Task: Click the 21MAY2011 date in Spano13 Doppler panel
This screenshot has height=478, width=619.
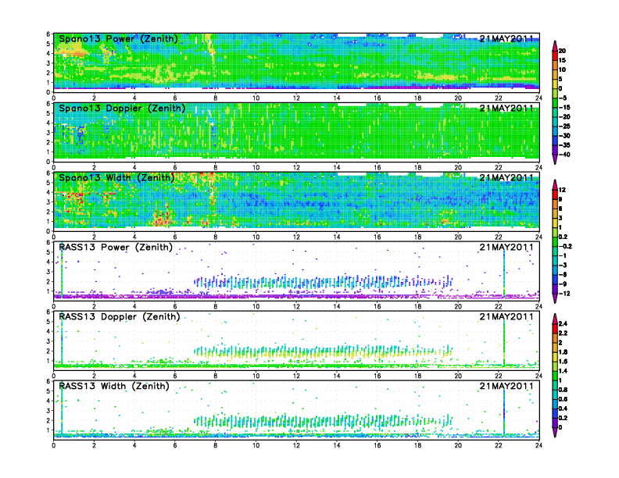Action: (x=506, y=108)
